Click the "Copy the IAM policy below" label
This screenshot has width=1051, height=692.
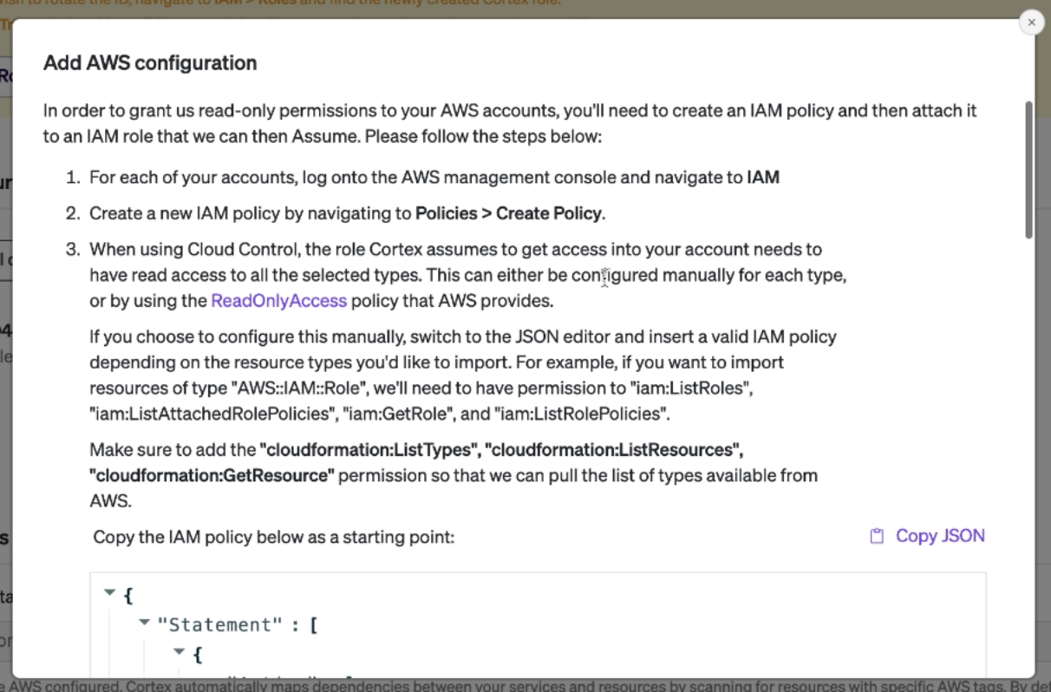click(x=273, y=537)
